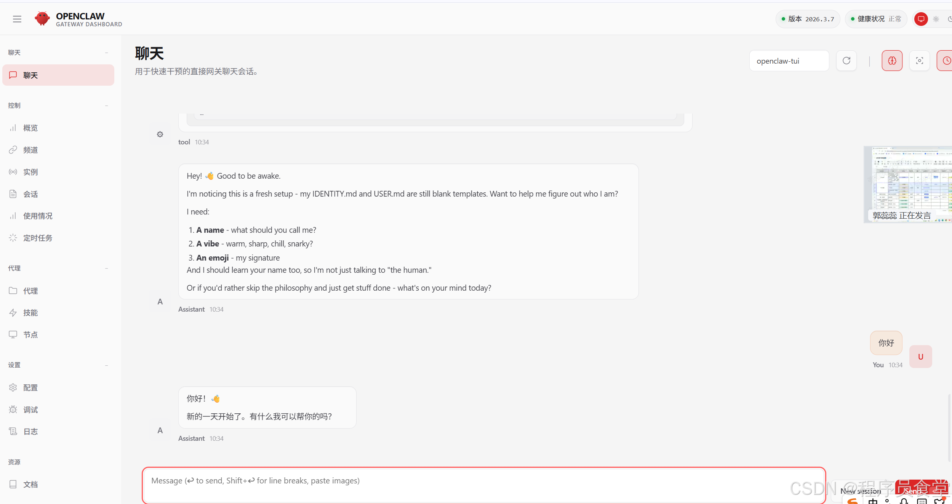This screenshot has width=952, height=504.
Task: Collapse the 控制 sidebar section
Action: (x=107, y=106)
